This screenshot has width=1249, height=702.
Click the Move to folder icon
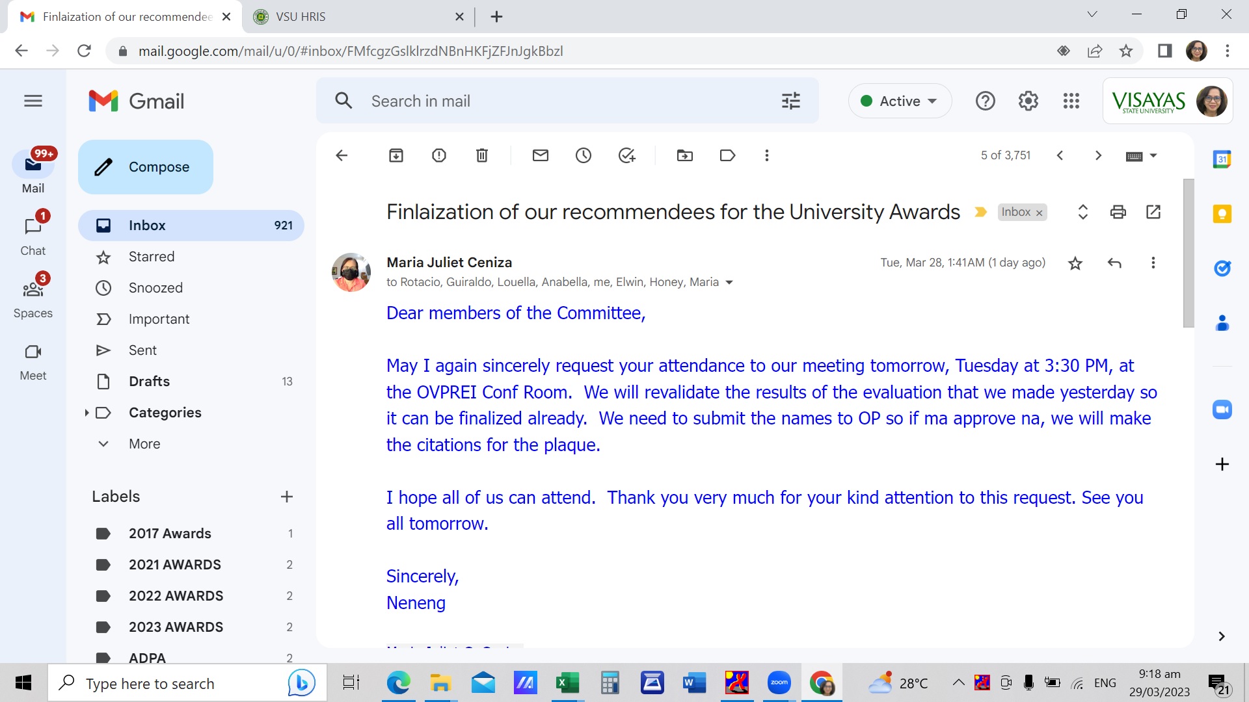click(x=685, y=155)
